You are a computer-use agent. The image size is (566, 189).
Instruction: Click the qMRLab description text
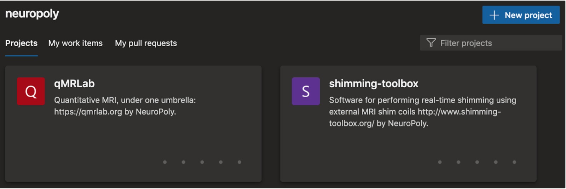[x=125, y=106]
